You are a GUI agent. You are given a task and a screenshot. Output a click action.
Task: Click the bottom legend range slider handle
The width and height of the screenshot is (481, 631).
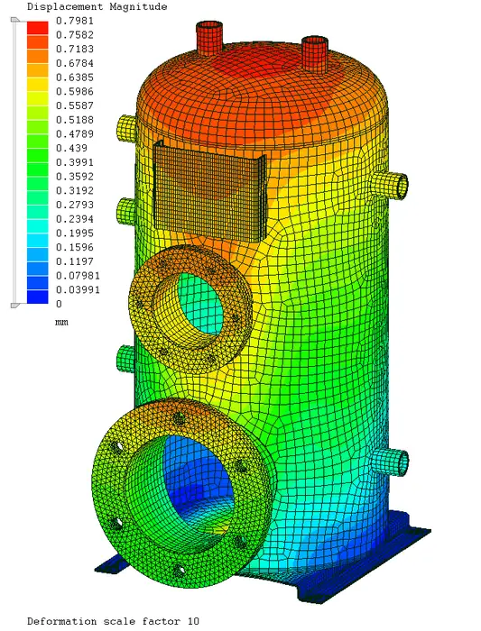pos(15,306)
